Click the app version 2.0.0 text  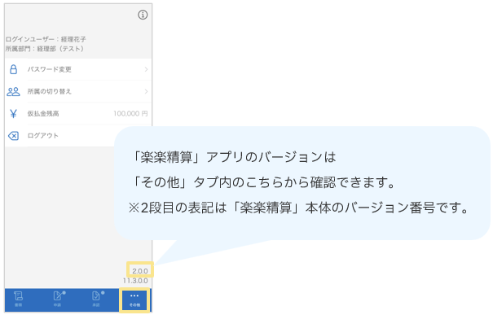140,271
